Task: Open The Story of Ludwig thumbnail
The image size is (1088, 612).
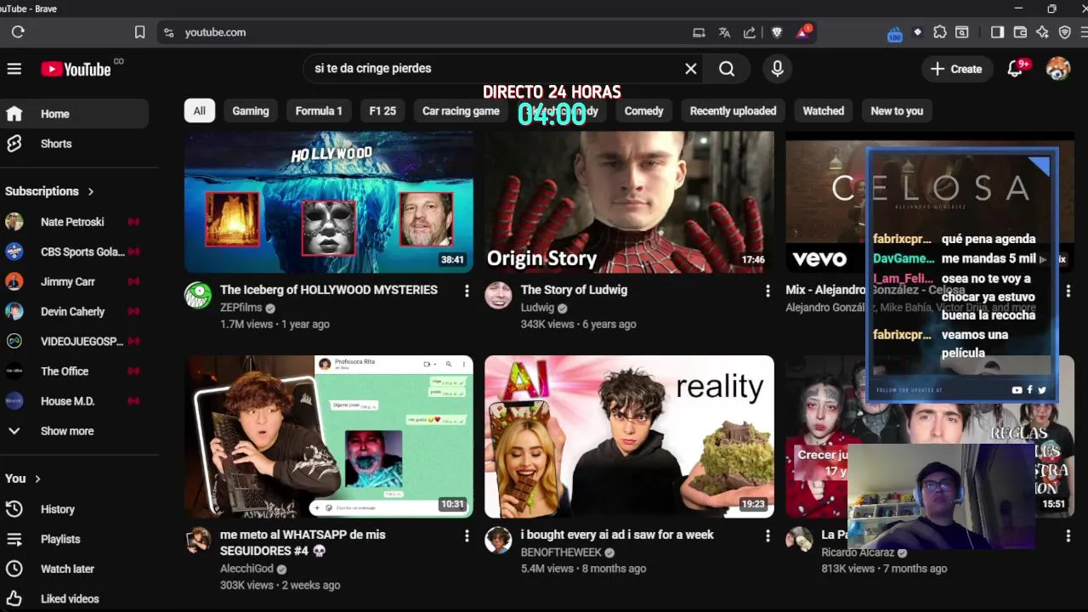Action: point(629,202)
